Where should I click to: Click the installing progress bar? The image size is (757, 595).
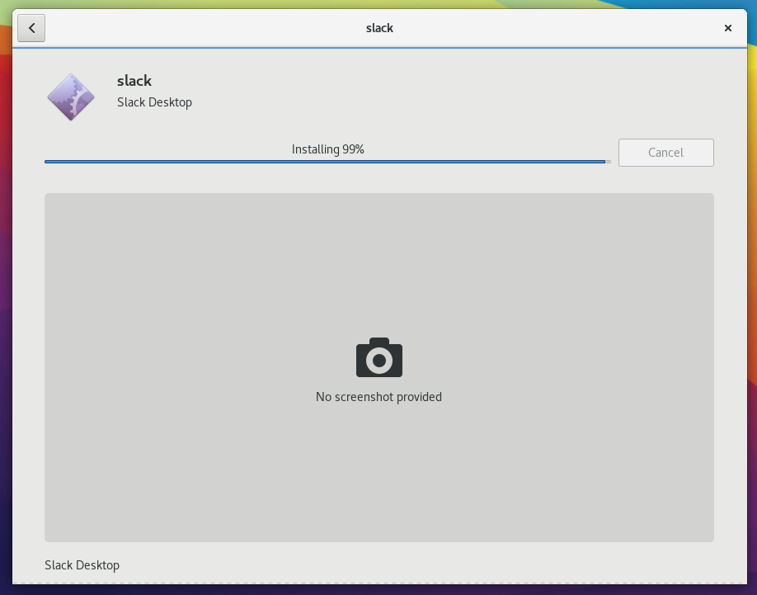tap(327, 162)
